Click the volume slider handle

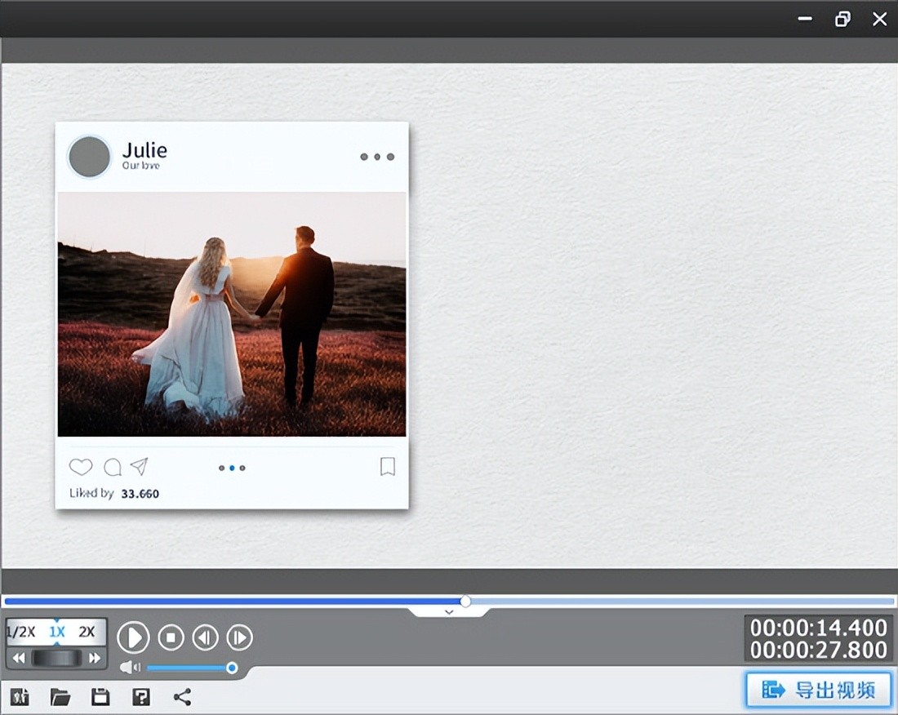pyautogui.click(x=232, y=668)
